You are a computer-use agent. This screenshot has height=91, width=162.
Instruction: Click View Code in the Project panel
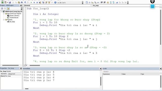(x=2, y=8)
